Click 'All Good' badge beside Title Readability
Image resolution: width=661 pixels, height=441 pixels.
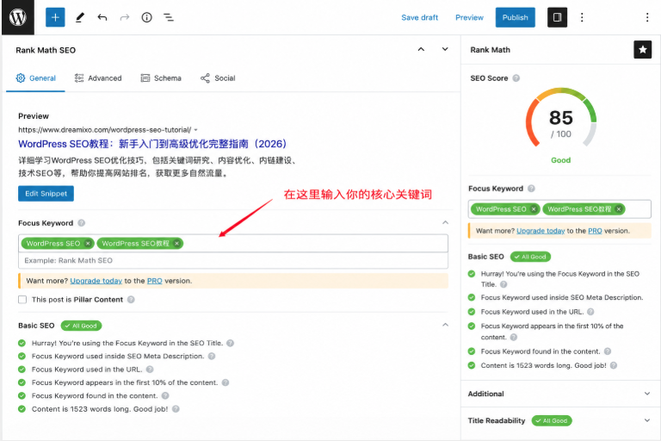click(552, 420)
